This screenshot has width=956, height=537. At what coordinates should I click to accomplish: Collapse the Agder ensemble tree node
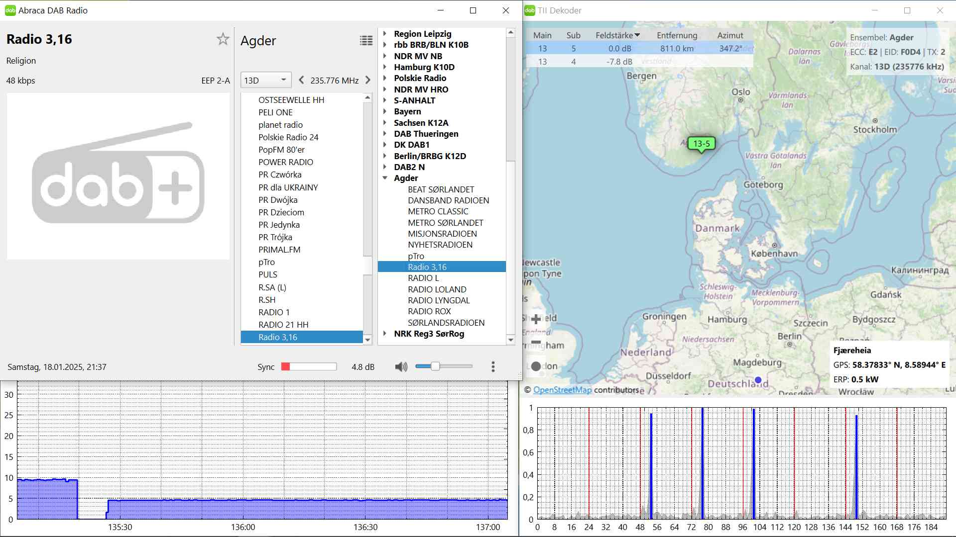[x=385, y=178]
